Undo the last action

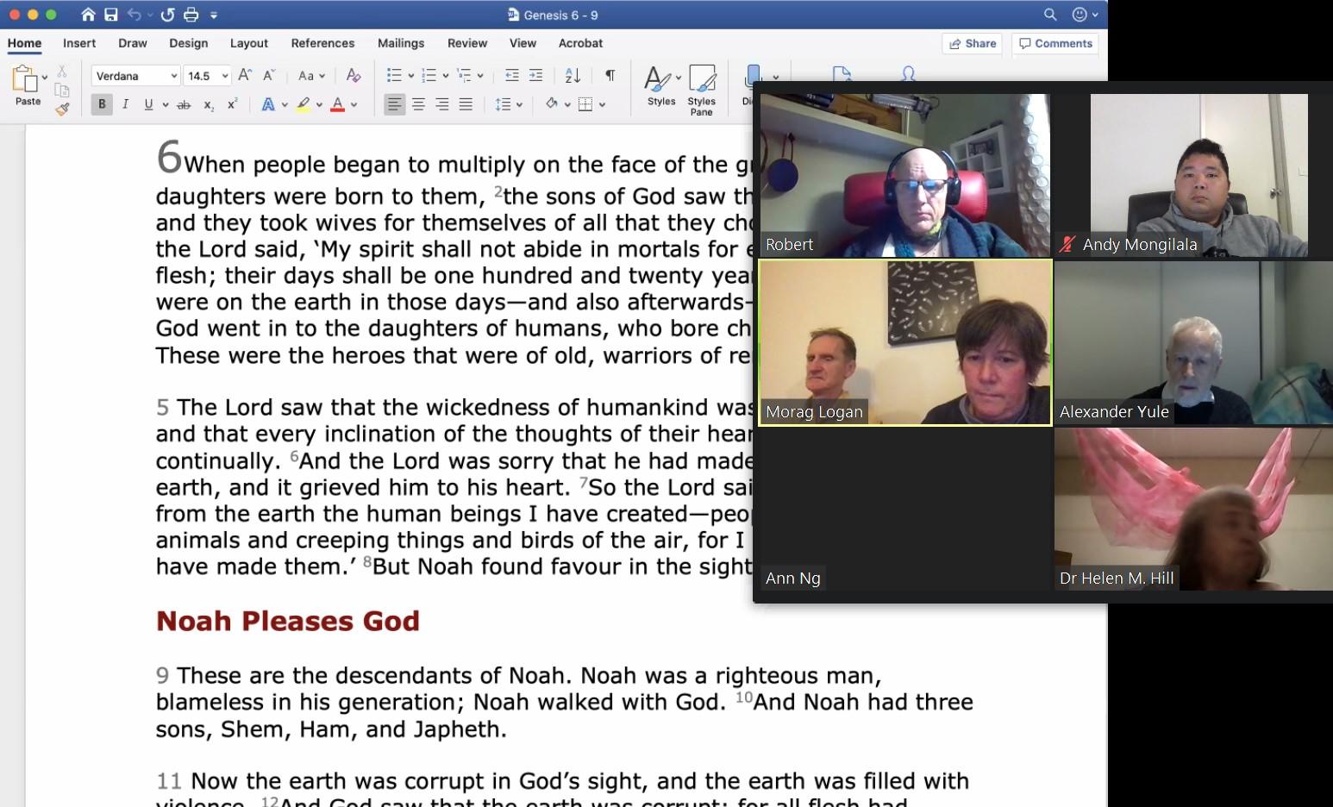coord(135,15)
